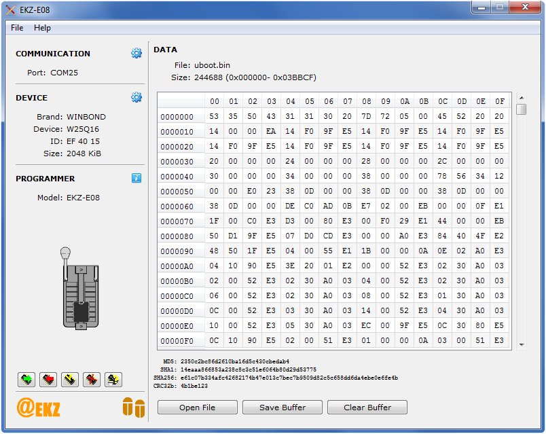
Task: Click the scrollbar up arrow
Action: pyautogui.click(x=521, y=97)
